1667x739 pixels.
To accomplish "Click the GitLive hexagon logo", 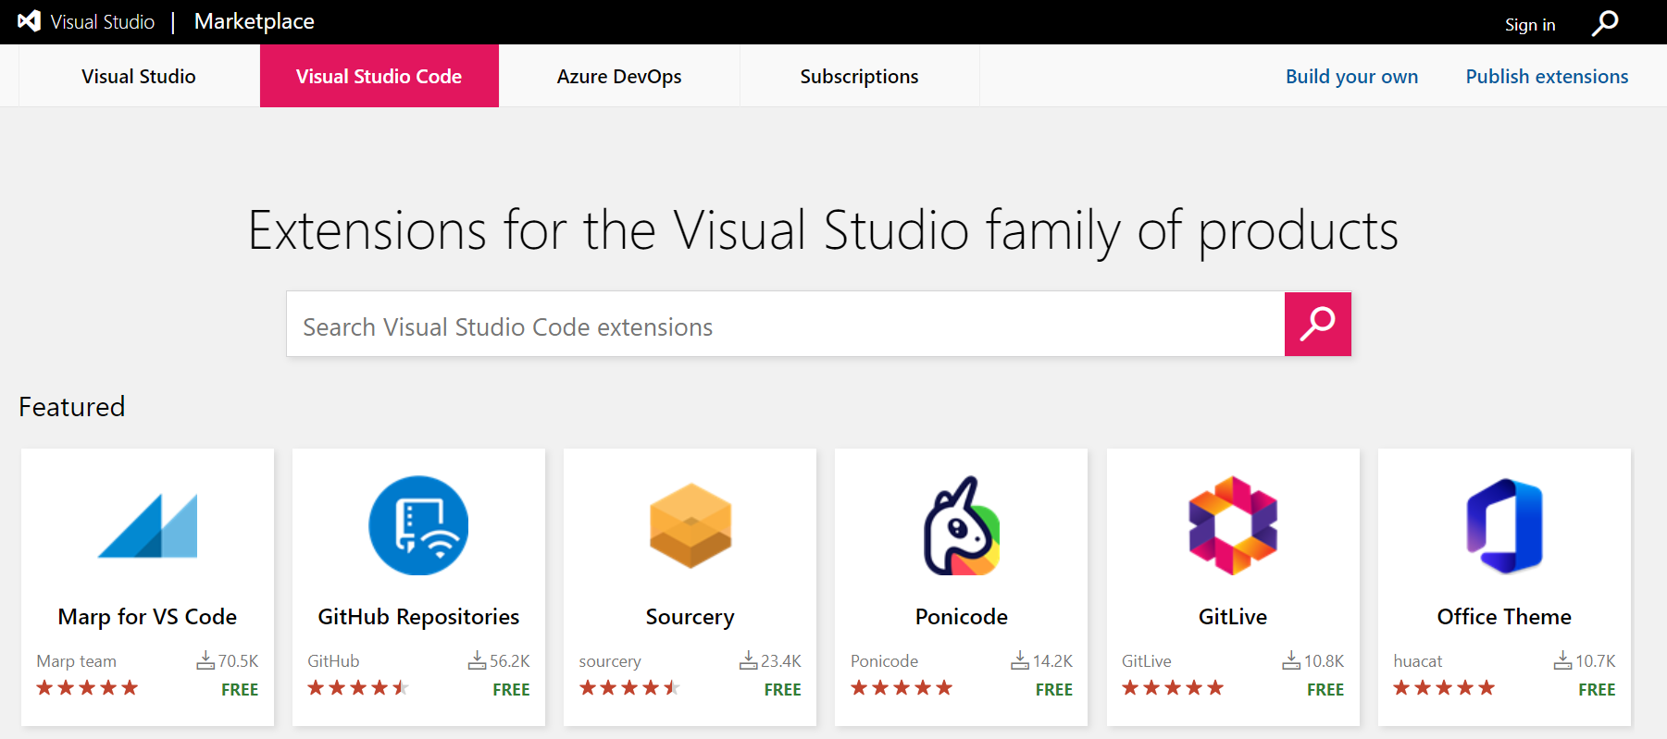I will click(x=1233, y=525).
